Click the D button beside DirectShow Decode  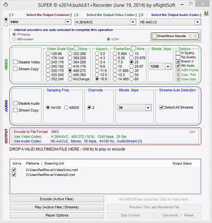tap(195, 36)
